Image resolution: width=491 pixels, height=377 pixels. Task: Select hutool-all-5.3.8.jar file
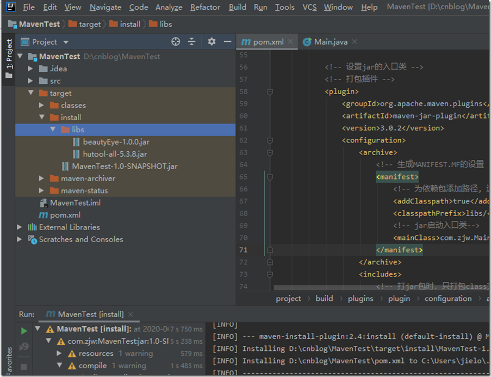(x=110, y=154)
